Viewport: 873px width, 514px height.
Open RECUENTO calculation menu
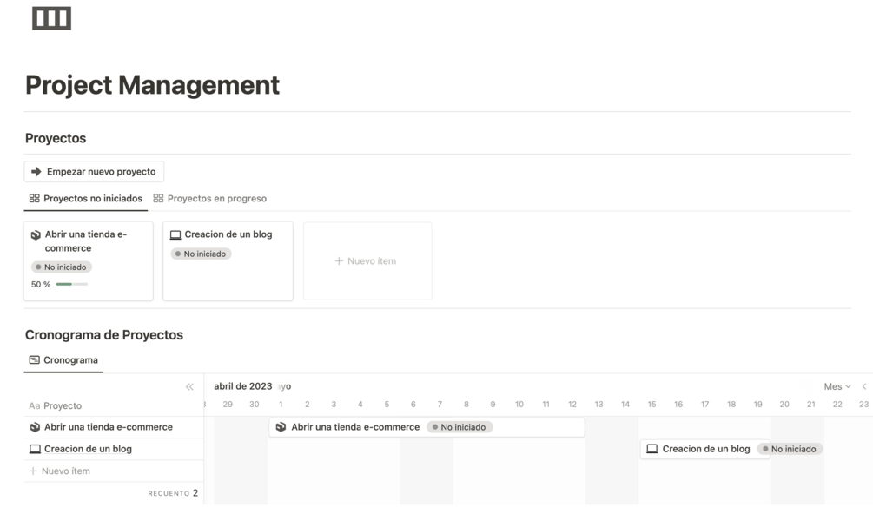point(173,493)
